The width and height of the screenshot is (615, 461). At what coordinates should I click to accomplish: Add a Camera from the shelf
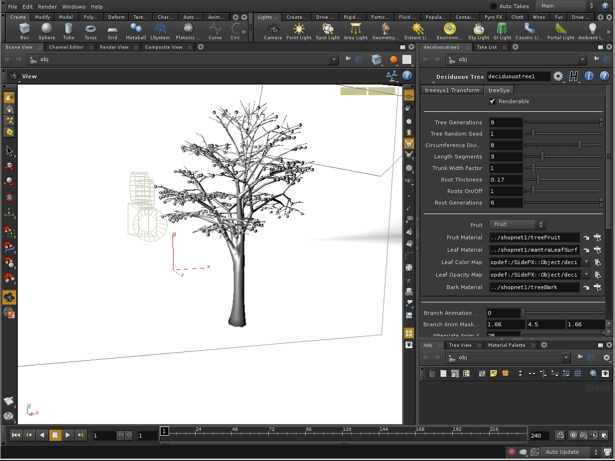[273, 31]
